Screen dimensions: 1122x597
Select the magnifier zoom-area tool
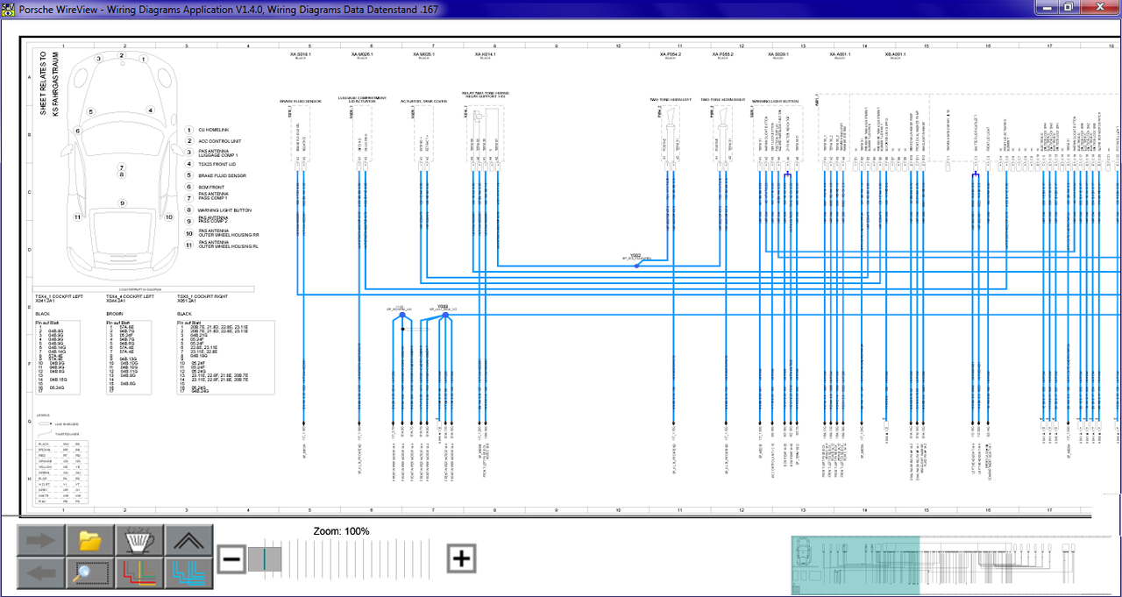90,573
